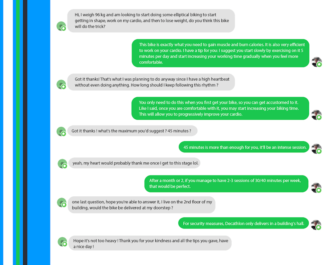
Task: Click customer avatar next to 'high heartbeat' message
Action: point(61,84)
